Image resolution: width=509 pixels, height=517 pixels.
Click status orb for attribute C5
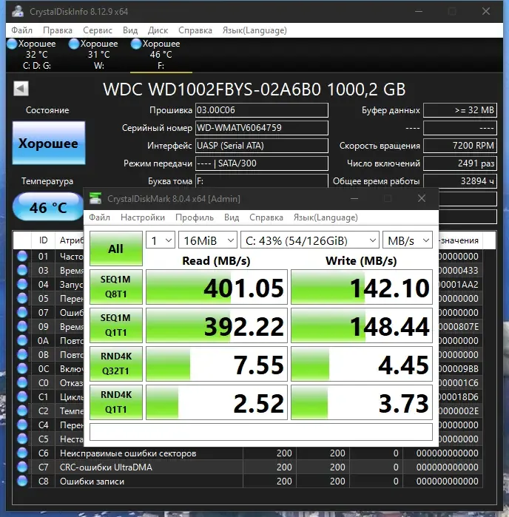click(22, 439)
